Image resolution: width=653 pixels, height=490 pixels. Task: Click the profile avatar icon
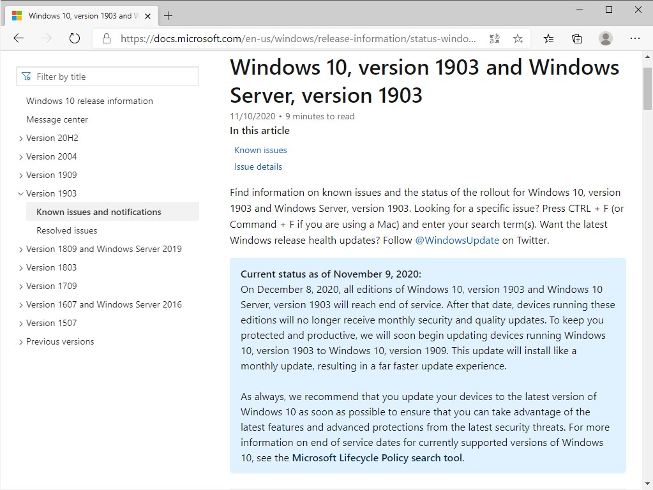pyautogui.click(x=605, y=38)
